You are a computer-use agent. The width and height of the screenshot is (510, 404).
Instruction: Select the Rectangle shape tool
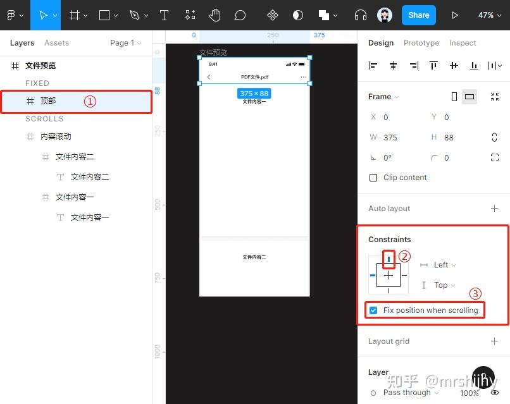105,15
